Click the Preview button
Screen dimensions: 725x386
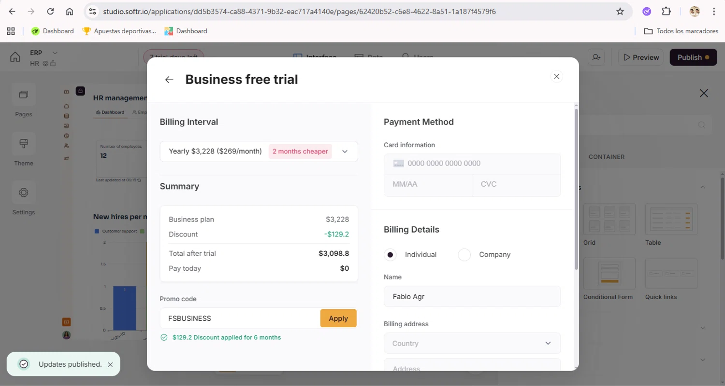(641, 57)
